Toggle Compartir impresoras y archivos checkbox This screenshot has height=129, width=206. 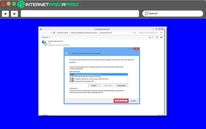pos(71,79)
